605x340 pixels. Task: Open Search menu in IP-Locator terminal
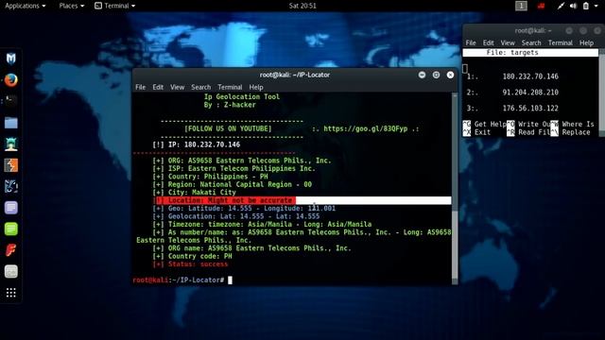[201, 87]
